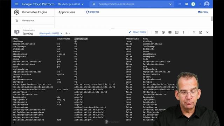Click the Cloud Shell session monitor icon
The image size is (224, 126).
pyautogui.click(x=176, y=32)
